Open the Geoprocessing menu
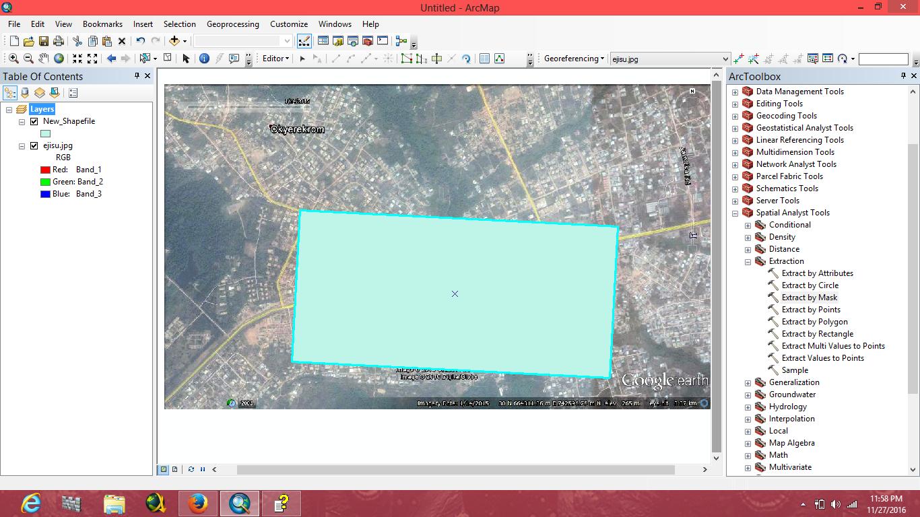 tap(233, 24)
